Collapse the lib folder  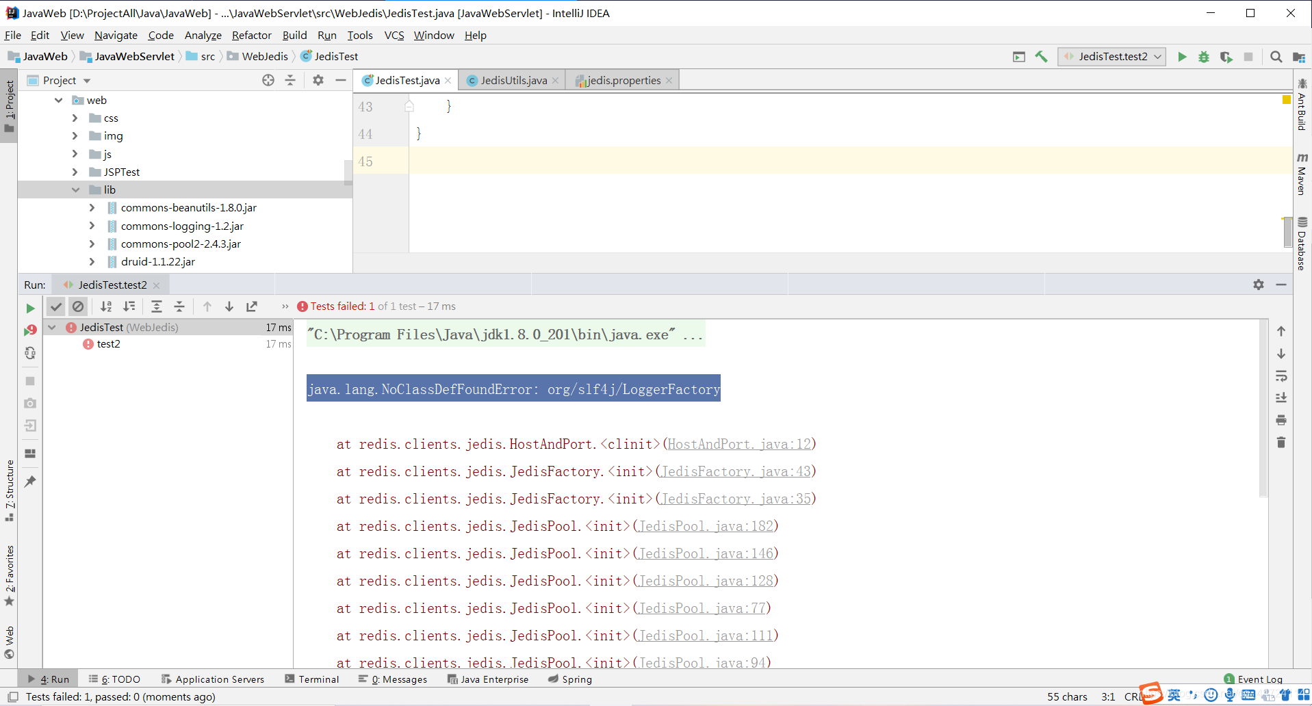pos(75,190)
